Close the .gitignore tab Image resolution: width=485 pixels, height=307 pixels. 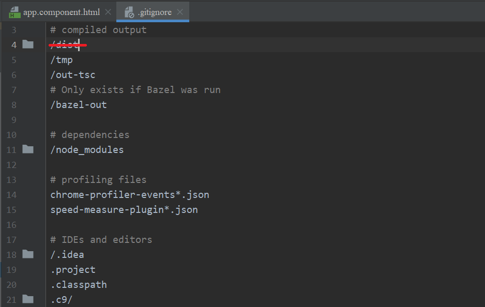click(179, 12)
